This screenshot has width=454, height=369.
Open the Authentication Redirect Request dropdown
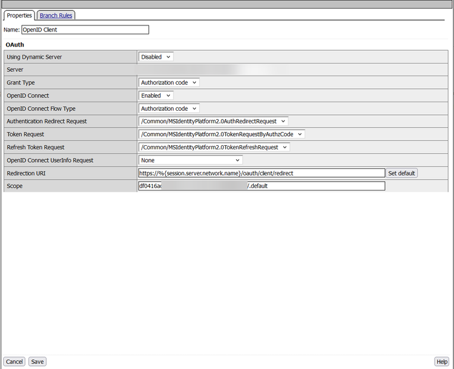pos(213,121)
